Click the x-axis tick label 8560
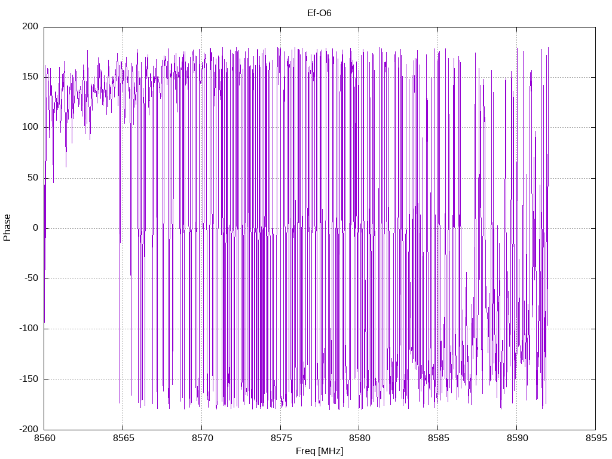This screenshot has height=459, width=612. pyautogui.click(x=44, y=438)
